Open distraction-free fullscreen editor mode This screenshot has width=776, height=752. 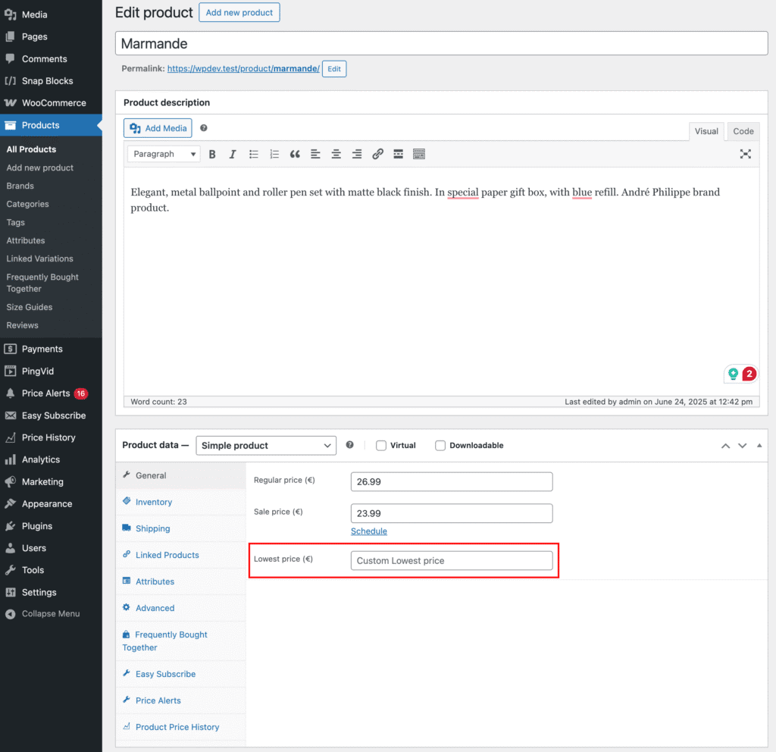(x=746, y=154)
